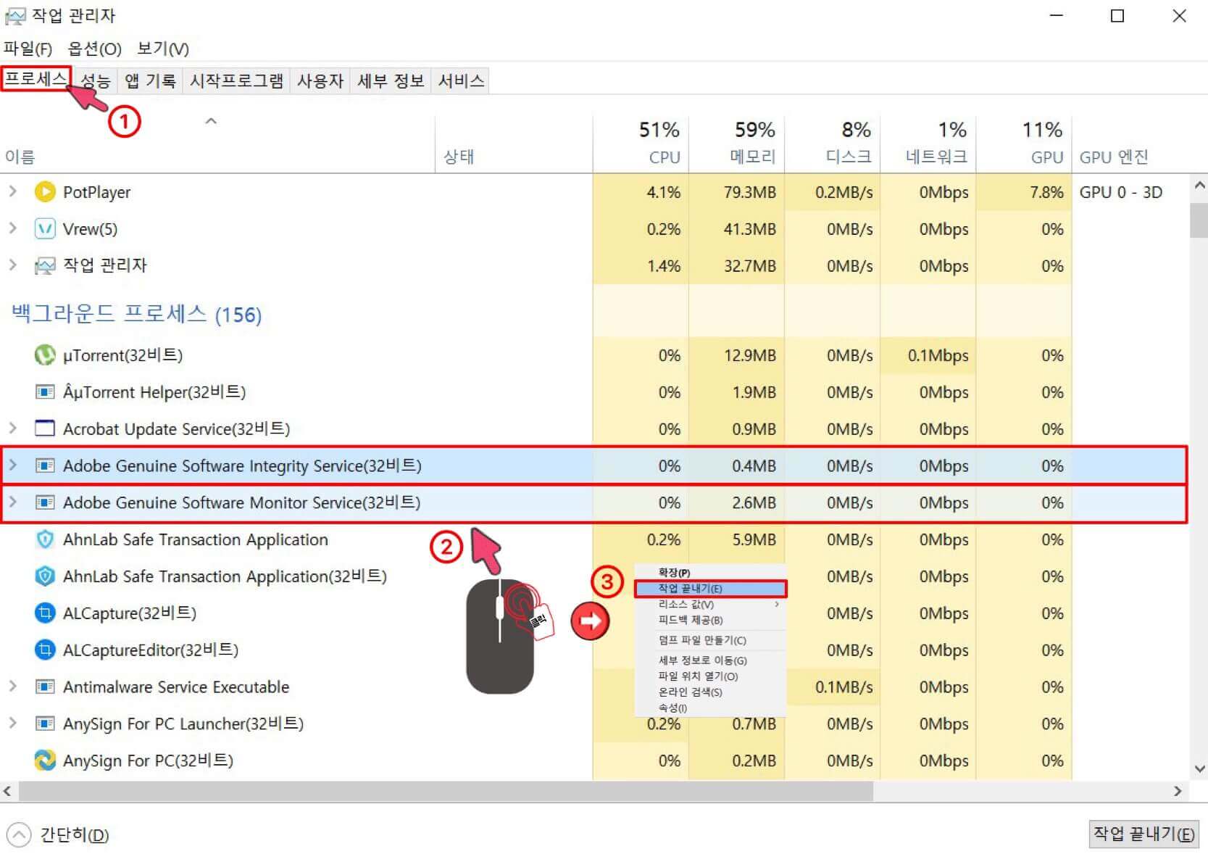Click the AnySign For PC(32비트) icon
Viewport: 1208px width, 862px height.
[x=45, y=761]
